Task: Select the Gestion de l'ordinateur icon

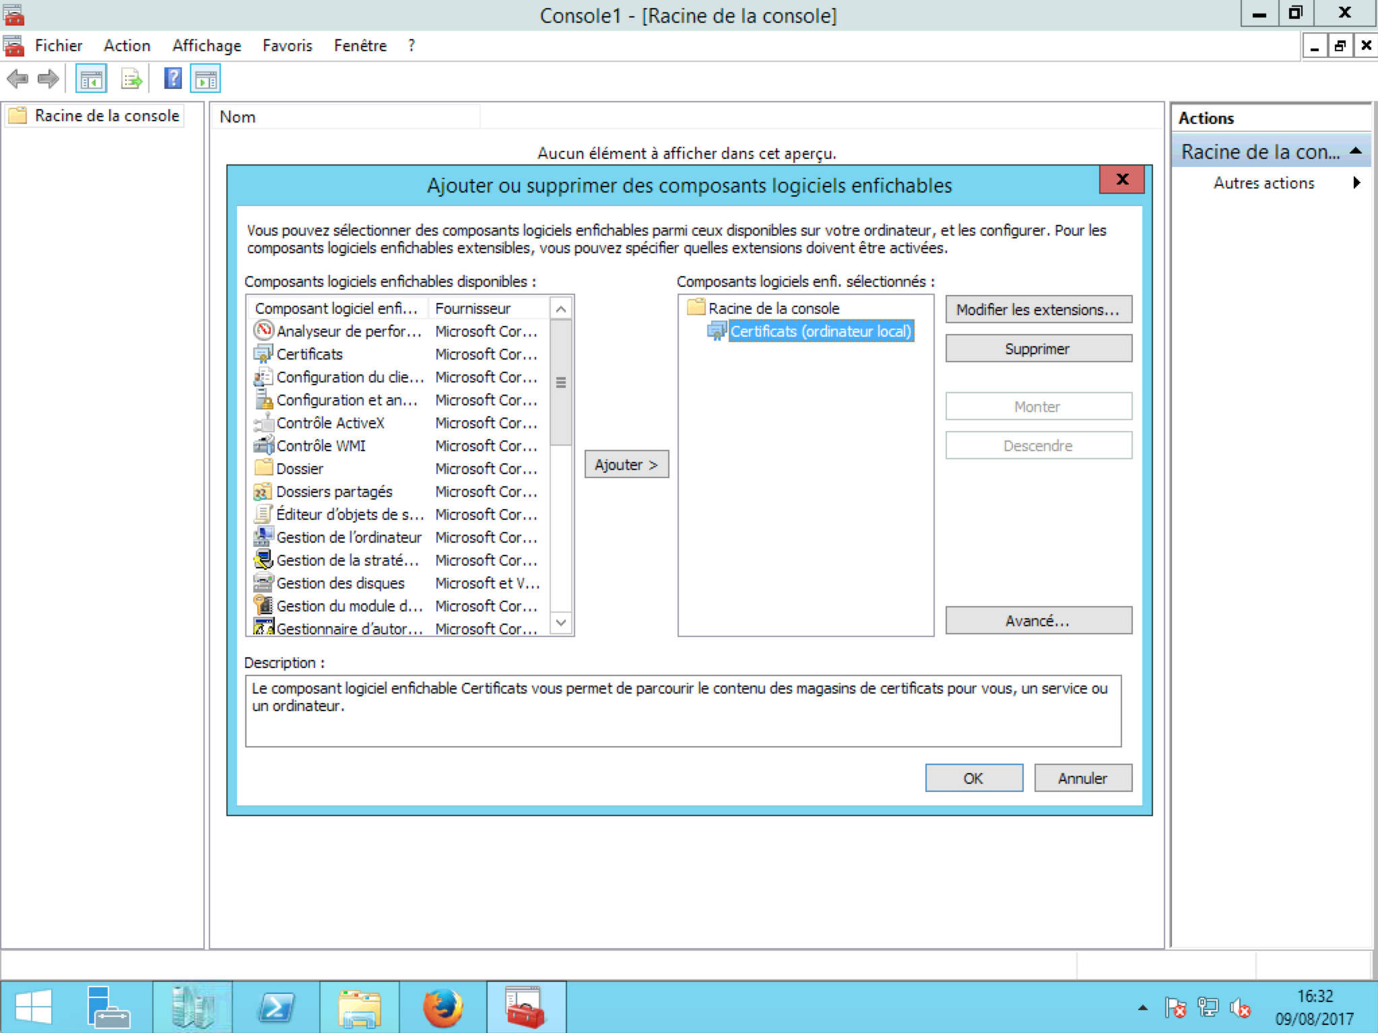Action: coord(263,537)
